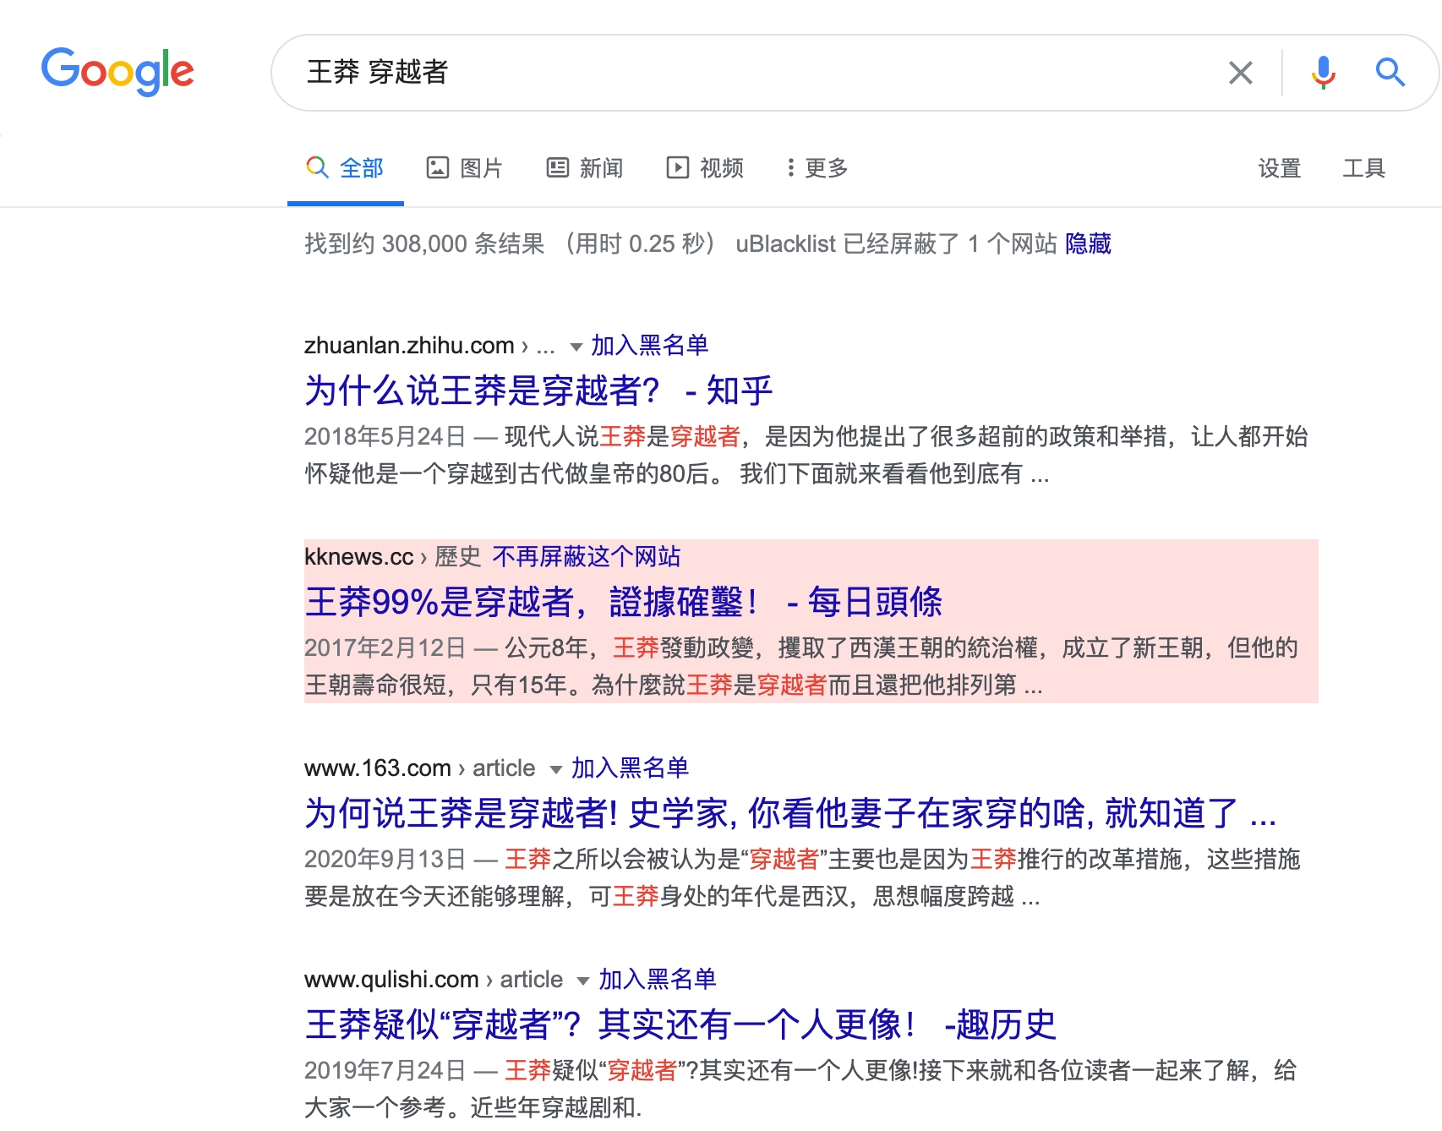Switch to the 图片 tab

tap(464, 168)
